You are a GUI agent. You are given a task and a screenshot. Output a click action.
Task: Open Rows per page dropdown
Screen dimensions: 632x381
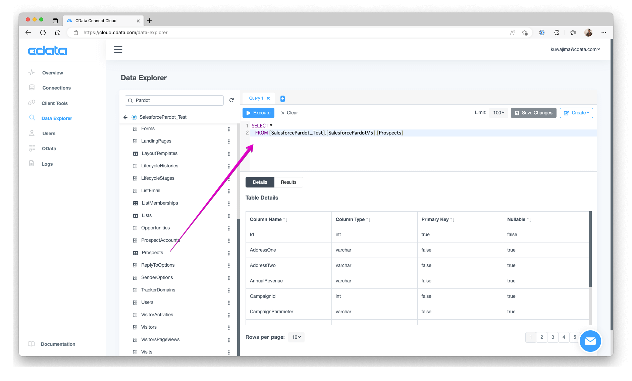(297, 337)
